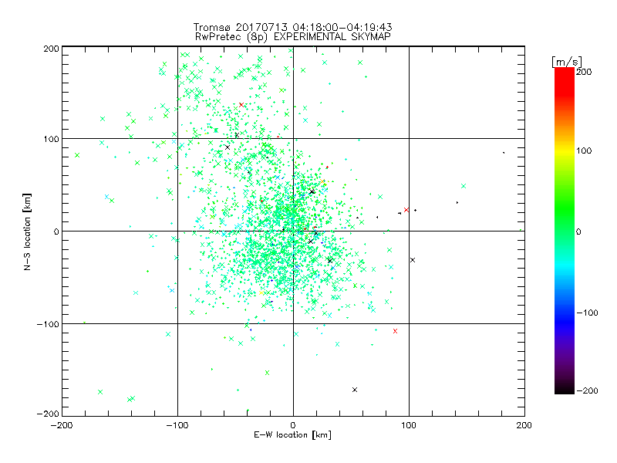Click the colorbar's top '200' label

(584, 72)
